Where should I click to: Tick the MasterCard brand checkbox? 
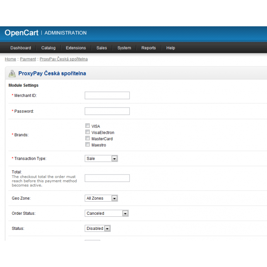(87, 138)
